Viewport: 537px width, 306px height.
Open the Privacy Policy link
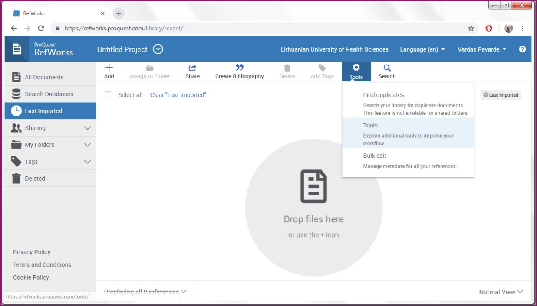(32, 252)
